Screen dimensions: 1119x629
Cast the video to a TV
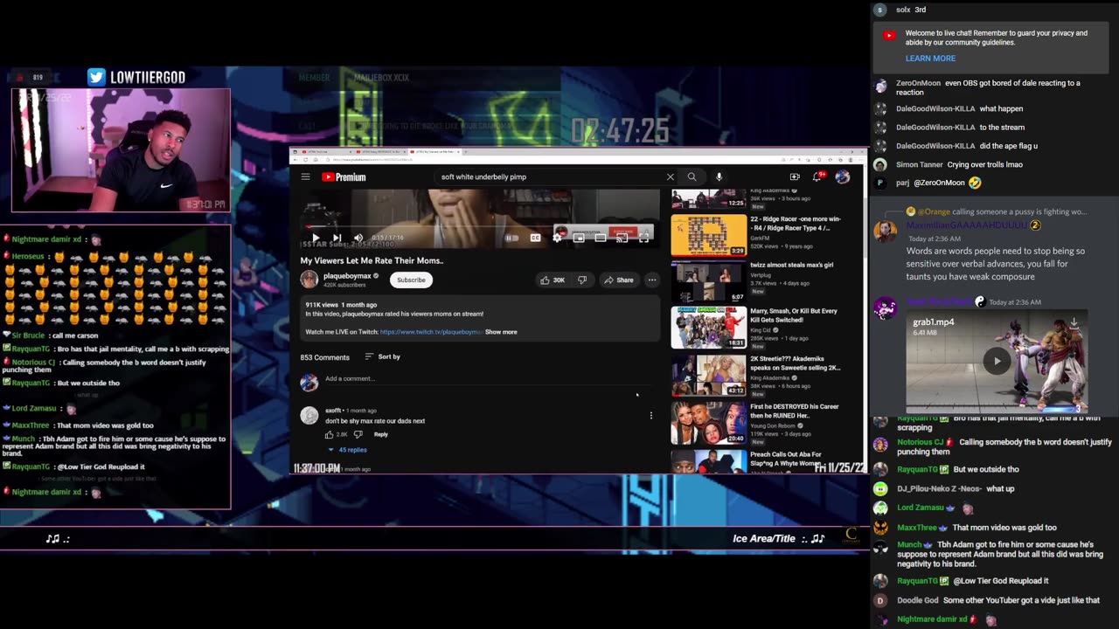pyautogui.click(x=622, y=238)
